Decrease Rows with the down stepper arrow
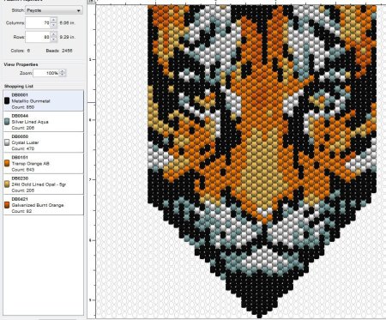The image size is (386, 320). click(53, 39)
